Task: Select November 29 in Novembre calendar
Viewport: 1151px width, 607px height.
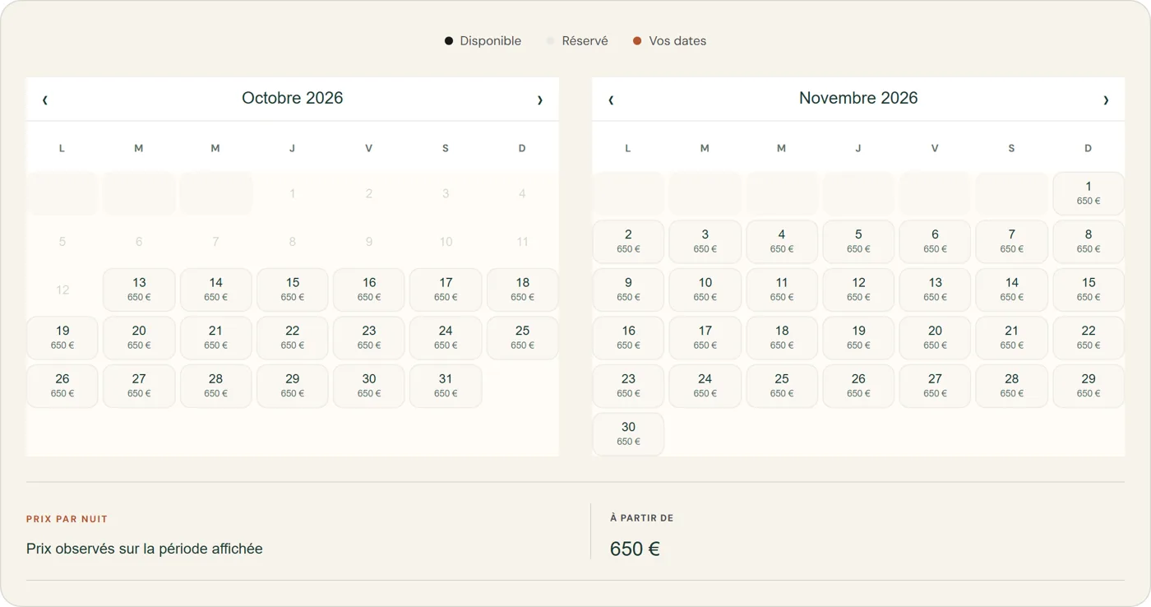Action: (x=1089, y=386)
